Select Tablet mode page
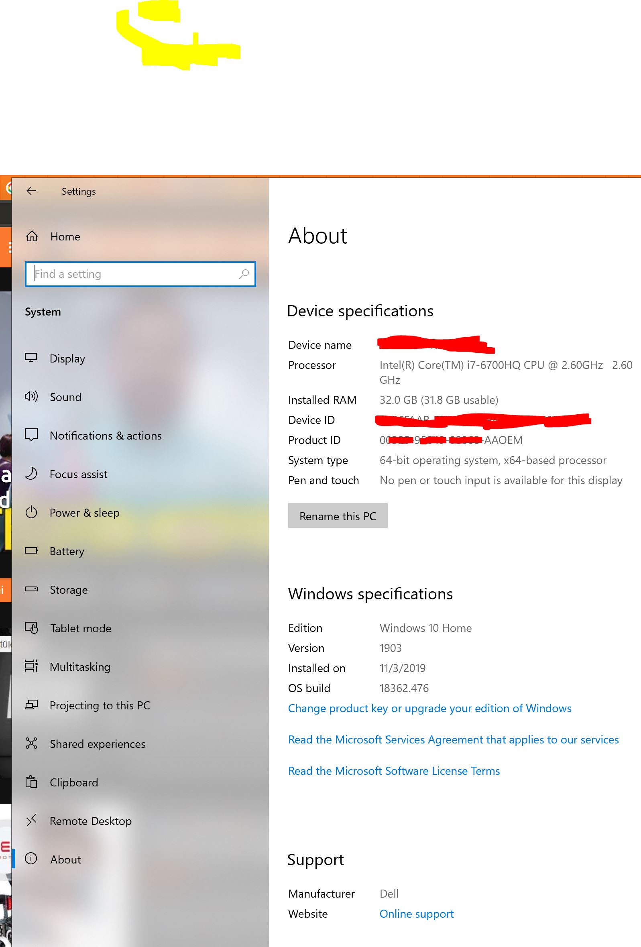 81,628
